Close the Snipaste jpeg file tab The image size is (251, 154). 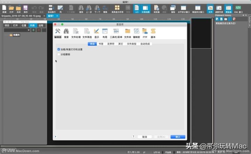click(x=44, y=16)
